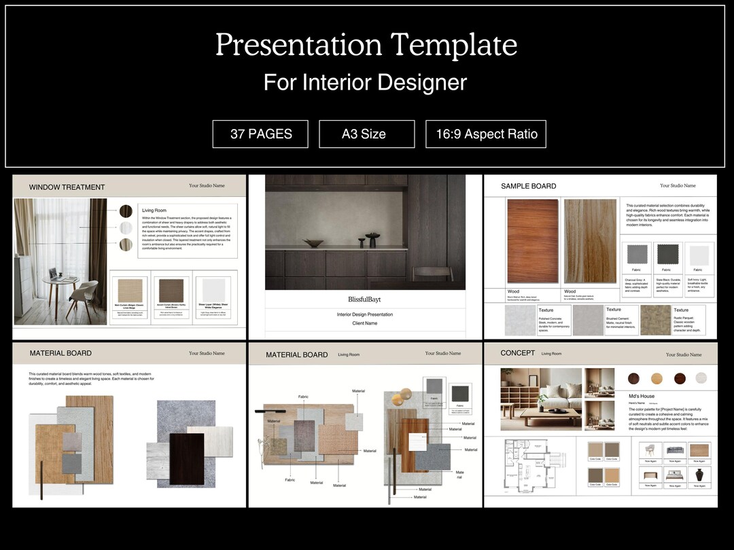
Task: Select the Charcoal Gray fabric swatch
Action: pos(637,254)
